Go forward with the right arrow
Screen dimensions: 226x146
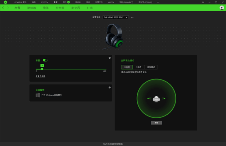(8, 8)
